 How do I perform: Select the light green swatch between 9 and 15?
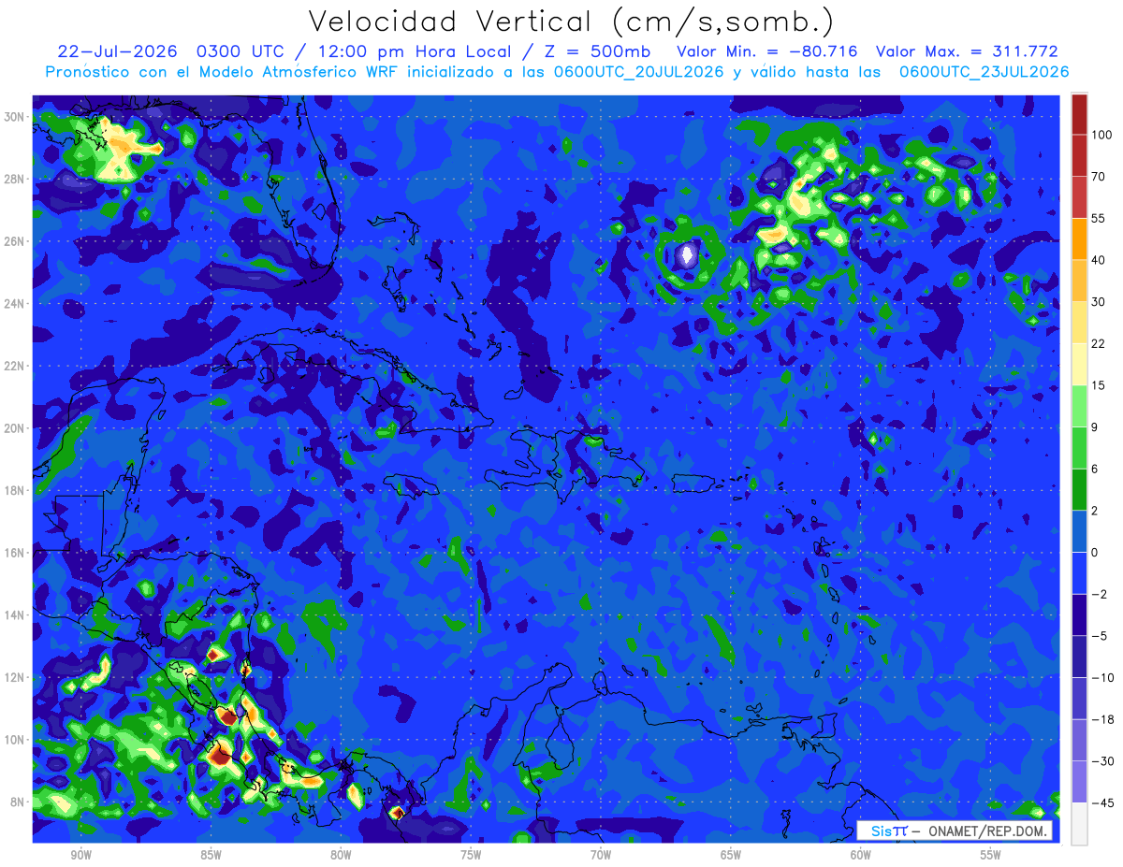pos(1079,406)
